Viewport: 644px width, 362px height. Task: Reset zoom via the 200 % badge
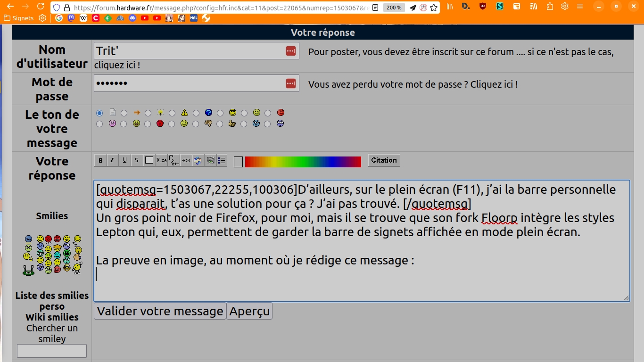pyautogui.click(x=394, y=8)
